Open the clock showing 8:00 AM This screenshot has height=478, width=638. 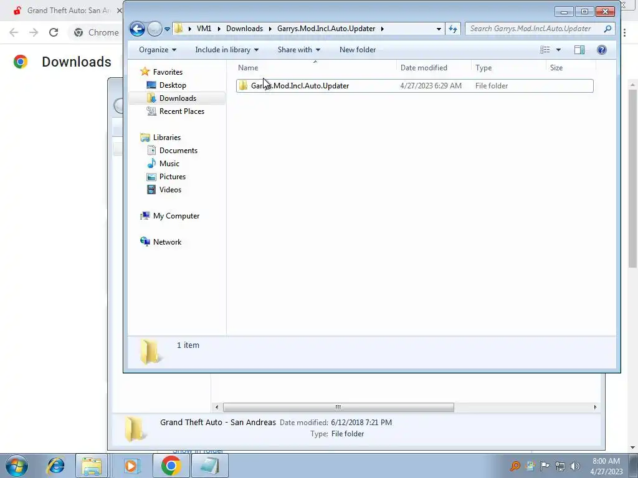(606, 466)
